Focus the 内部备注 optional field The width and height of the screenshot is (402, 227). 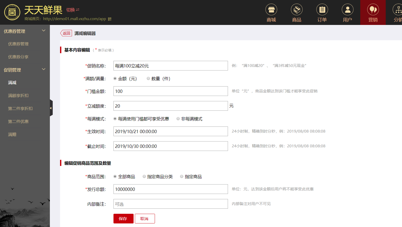(x=170, y=204)
